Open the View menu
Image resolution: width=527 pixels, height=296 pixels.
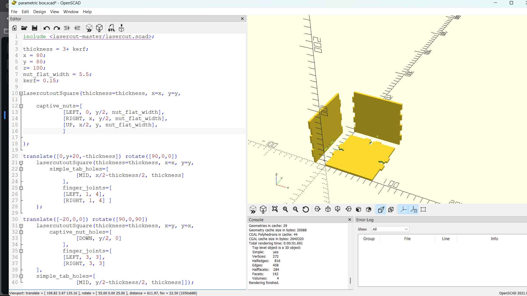[54, 12]
